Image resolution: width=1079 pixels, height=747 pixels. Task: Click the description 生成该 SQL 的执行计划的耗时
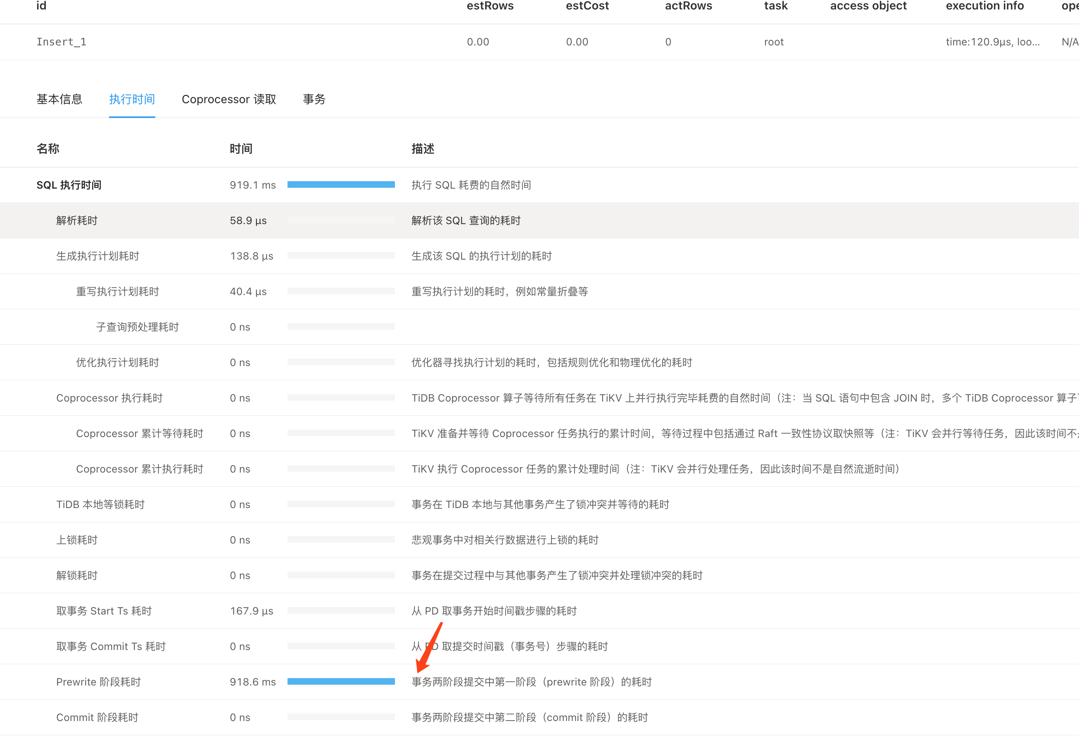[x=482, y=256]
